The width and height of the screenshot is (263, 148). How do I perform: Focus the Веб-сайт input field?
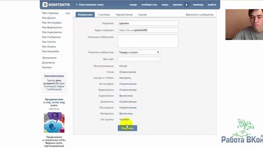coord(139,59)
